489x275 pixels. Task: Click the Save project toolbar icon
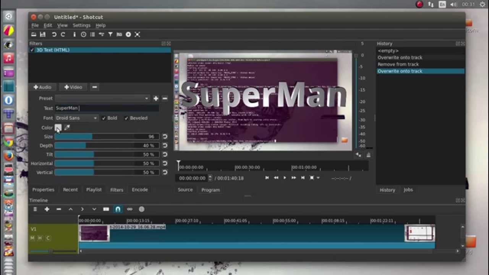[x=43, y=34]
